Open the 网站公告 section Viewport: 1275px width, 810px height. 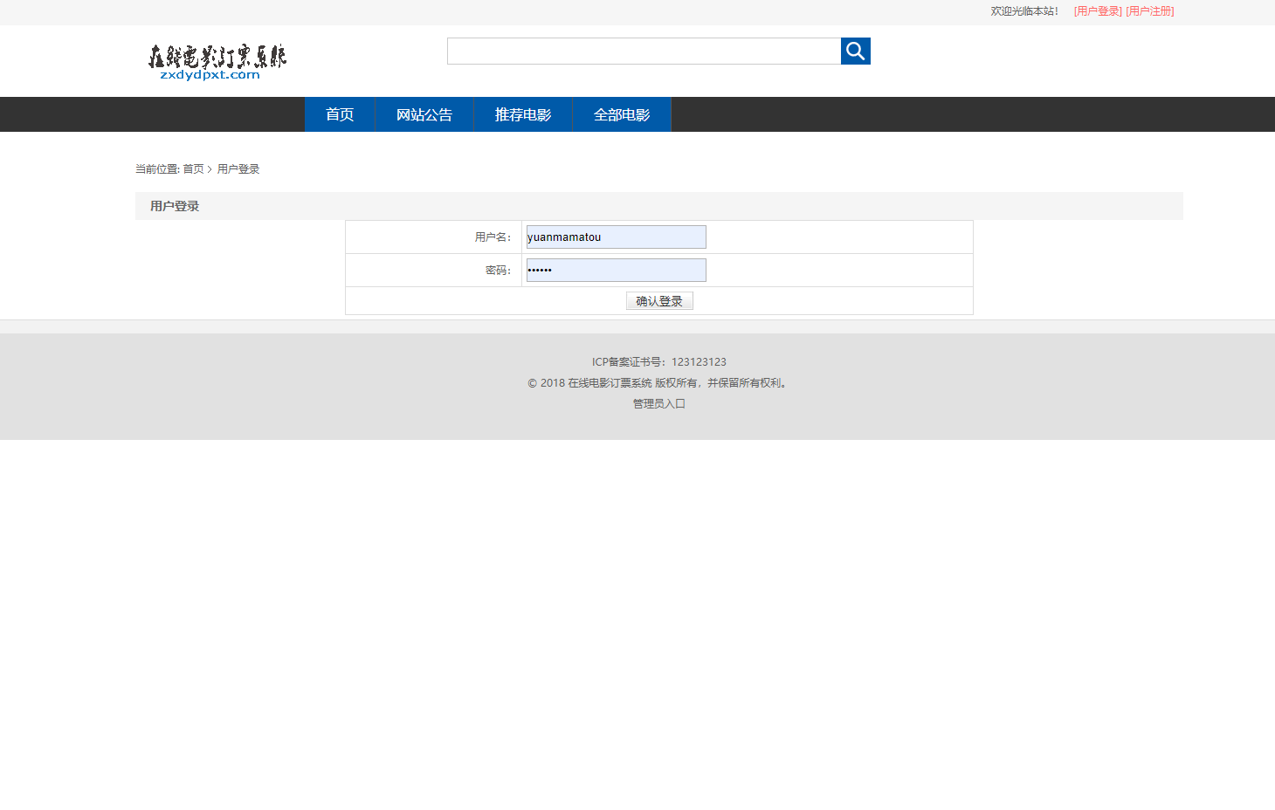pyautogui.click(x=424, y=114)
